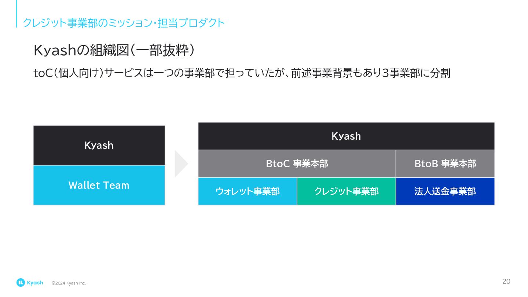Image resolution: width=528 pixels, height=297 pixels.
Task: Click the word 3事業部に分割 in subtitle
Action: pyautogui.click(x=416, y=73)
